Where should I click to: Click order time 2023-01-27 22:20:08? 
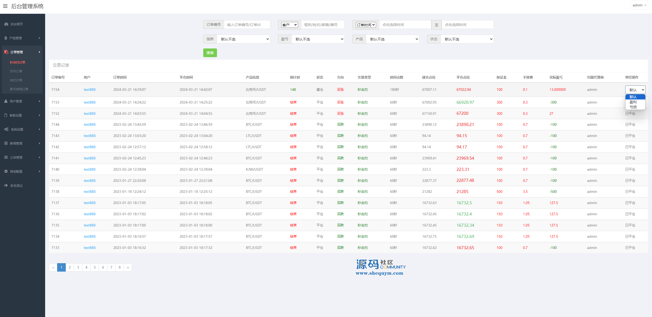130,181
